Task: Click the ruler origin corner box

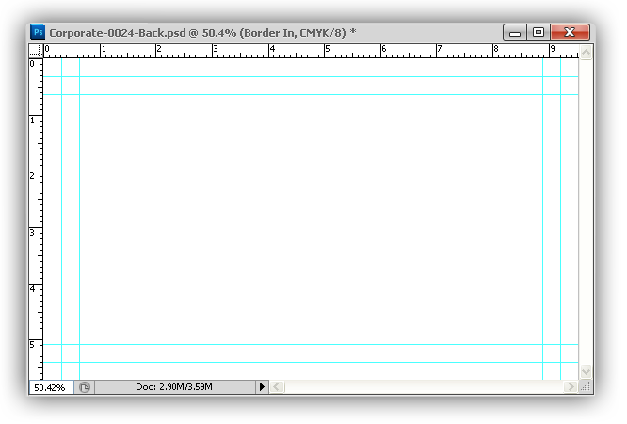Action: 36,51
